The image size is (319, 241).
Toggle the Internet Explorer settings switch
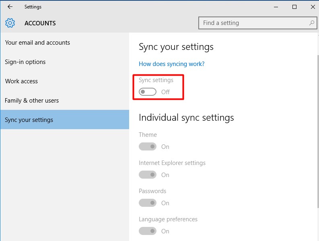click(x=148, y=175)
